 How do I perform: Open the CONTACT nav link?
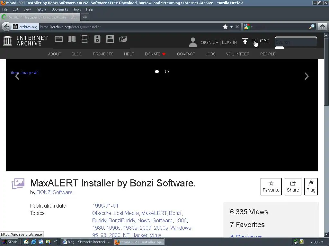click(186, 54)
